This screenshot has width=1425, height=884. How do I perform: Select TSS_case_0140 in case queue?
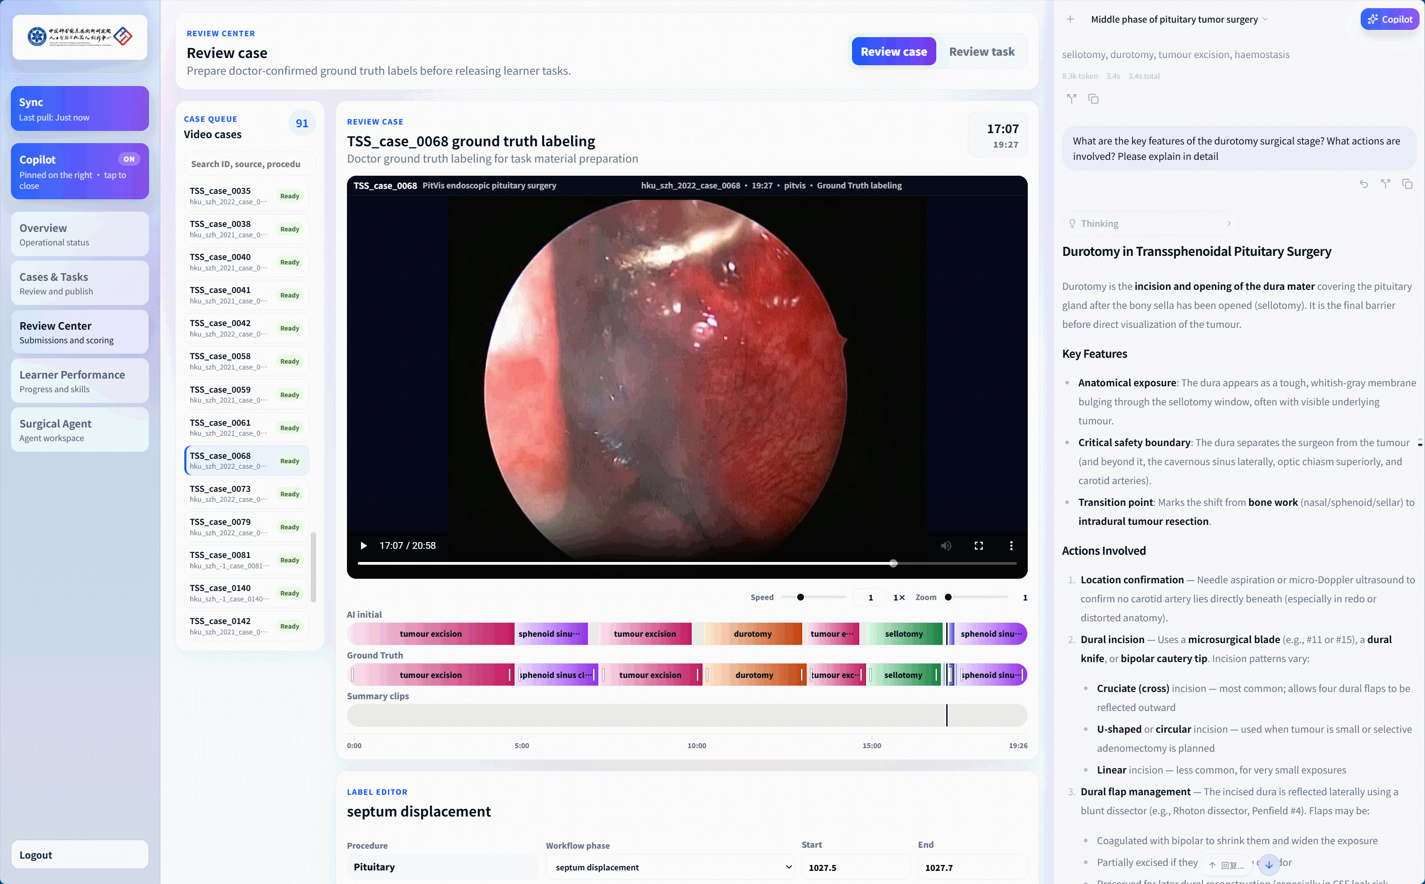247,593
